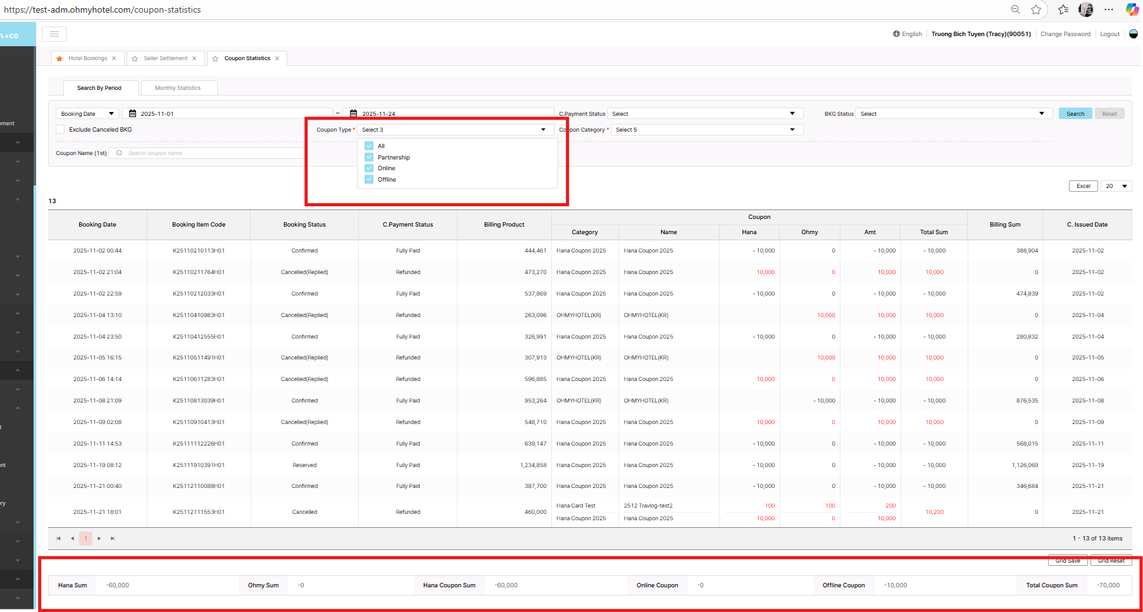Switch to the Hotel Bookings tab

tap(87, 58)
